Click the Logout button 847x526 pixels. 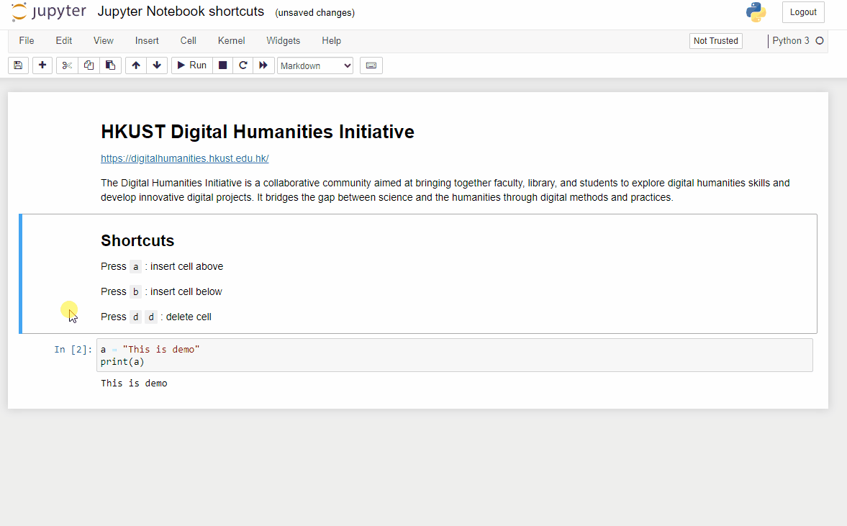click(802, 12)
